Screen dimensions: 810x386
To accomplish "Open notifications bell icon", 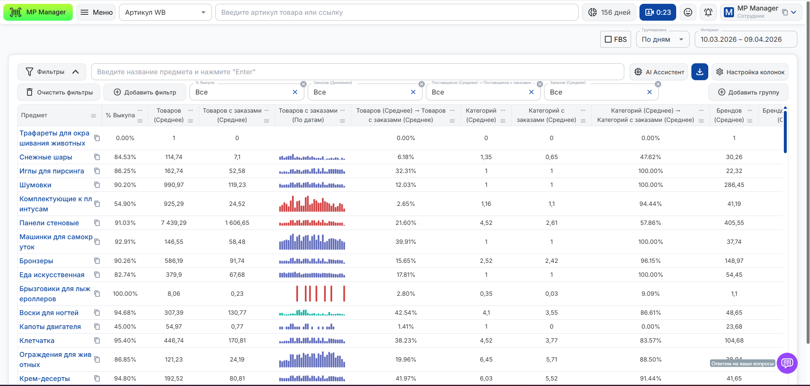I will click(708, 12).
